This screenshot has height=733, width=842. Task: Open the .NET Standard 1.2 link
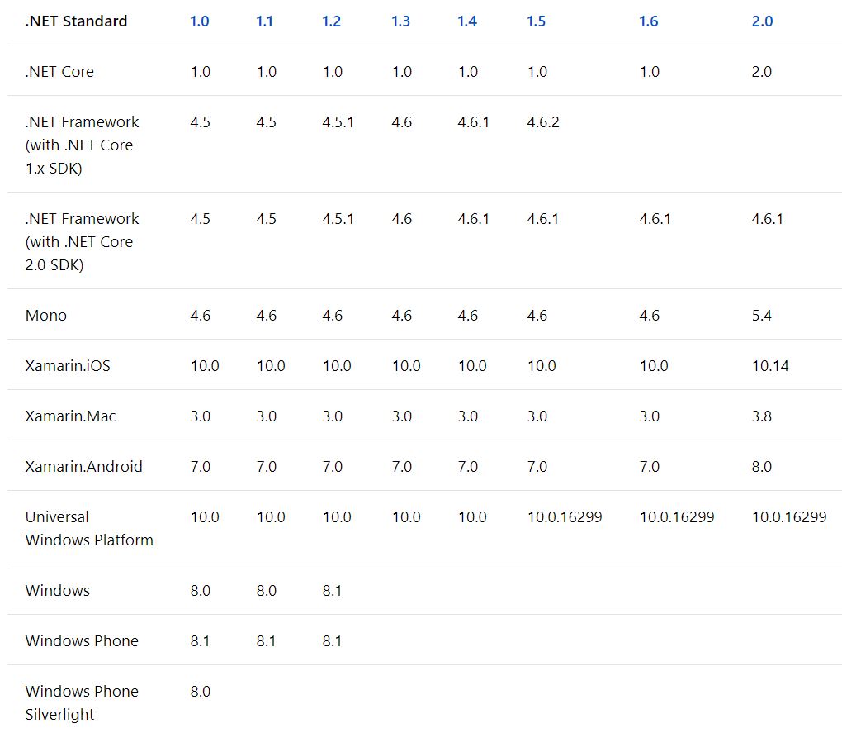[x=331, y=21]
